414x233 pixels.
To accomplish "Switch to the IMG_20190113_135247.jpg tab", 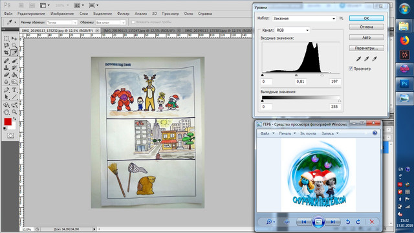I will pyautogui.click(x=141, y=30).
